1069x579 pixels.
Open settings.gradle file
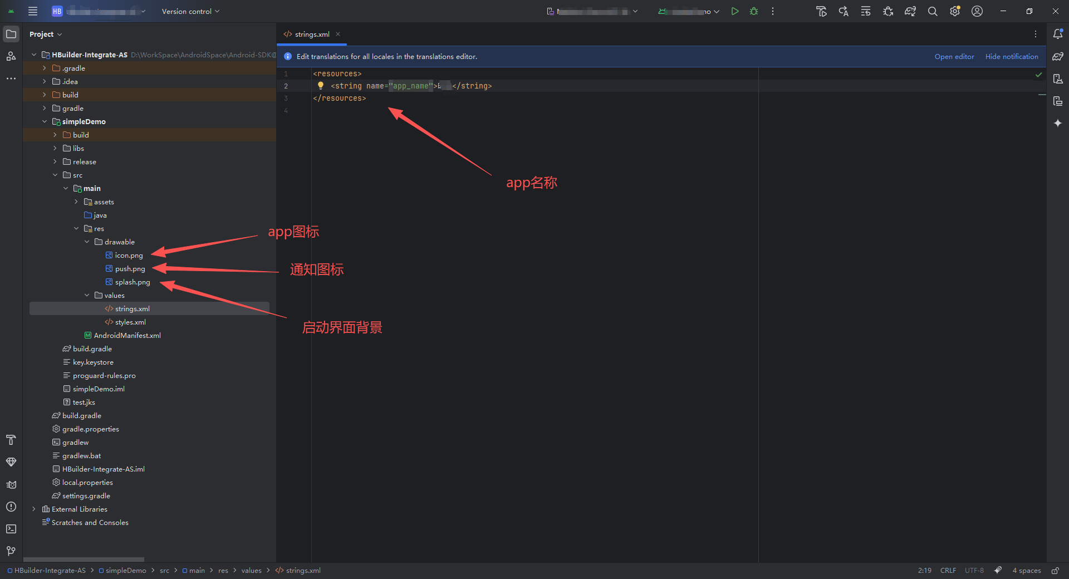(x=86, y=495)
